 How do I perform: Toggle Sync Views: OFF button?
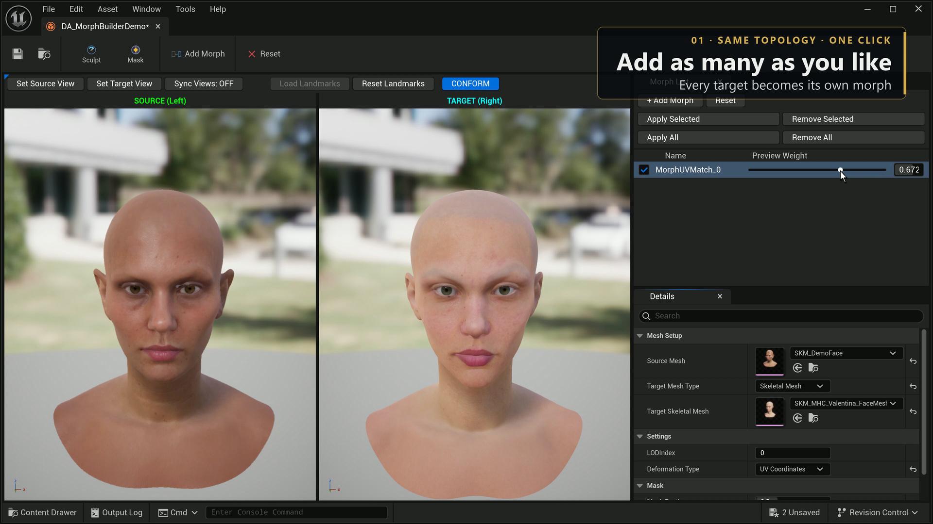tap(204, 83)
